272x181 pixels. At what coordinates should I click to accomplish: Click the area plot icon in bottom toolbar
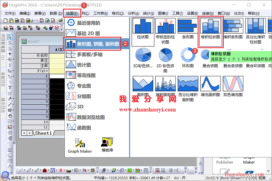68,171
